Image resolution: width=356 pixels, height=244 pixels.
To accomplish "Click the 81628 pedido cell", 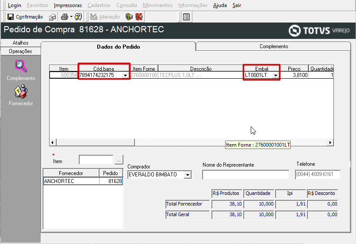I will (x=111, y=181).
